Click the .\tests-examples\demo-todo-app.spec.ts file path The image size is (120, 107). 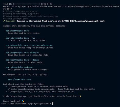(31, 89)
